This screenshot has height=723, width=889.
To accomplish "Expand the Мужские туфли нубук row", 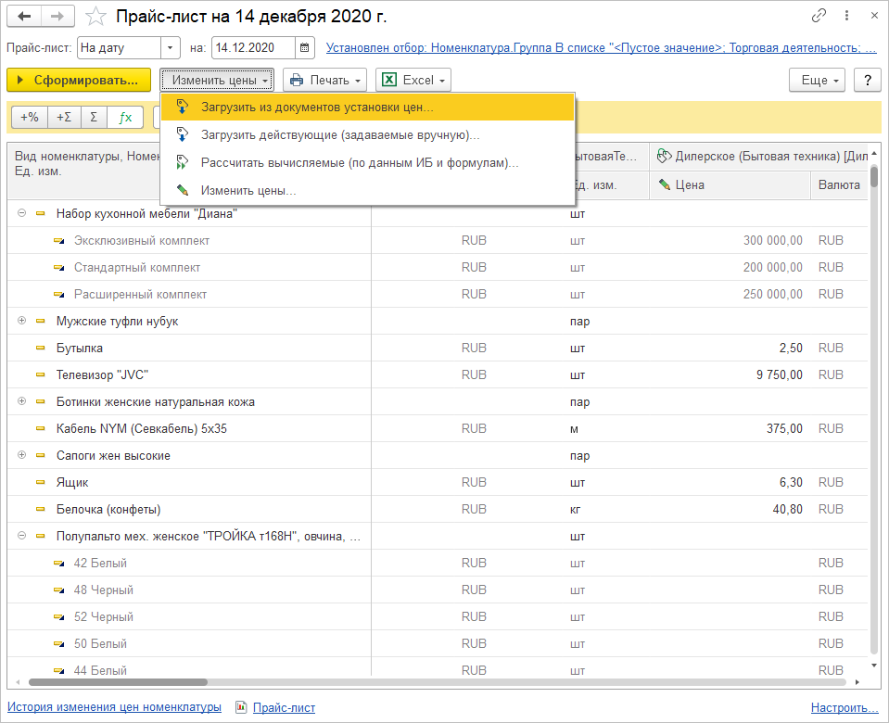I will pos(21,321).
